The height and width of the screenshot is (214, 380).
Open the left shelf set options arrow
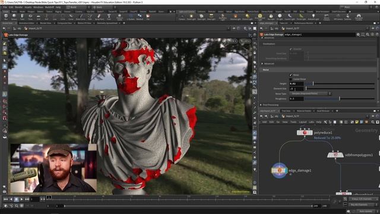point(174,11)
